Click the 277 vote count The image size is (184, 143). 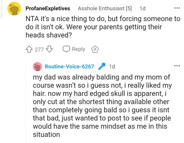click(x=39, y=49)
